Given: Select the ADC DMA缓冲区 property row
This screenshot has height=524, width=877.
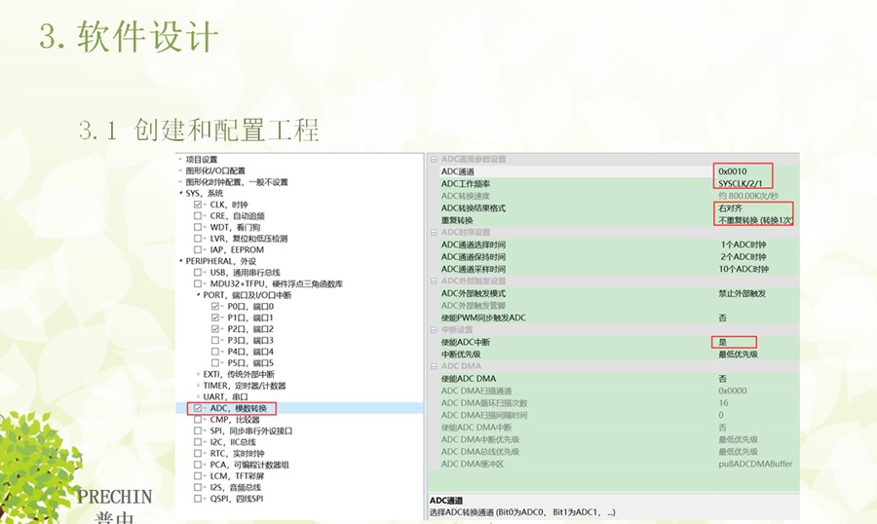Looking at the screenshot, I should (614, 464).
